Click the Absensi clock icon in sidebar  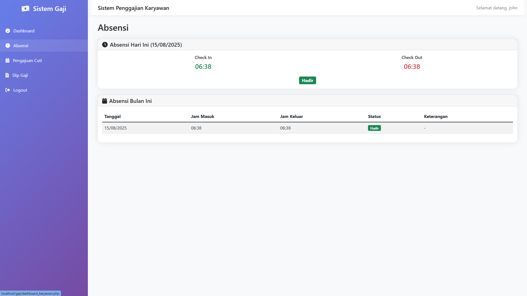(8, 46)
